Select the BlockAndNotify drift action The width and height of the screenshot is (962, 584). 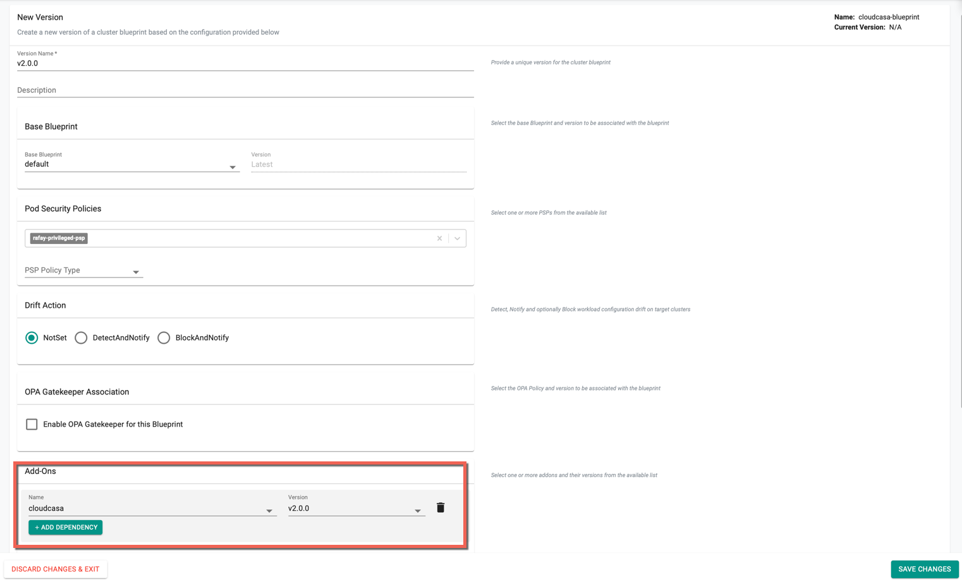click(x=164, y=338)
